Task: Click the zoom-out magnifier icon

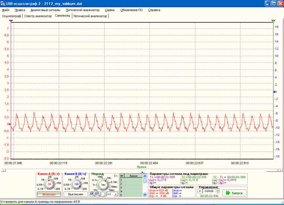Action: 98,194
